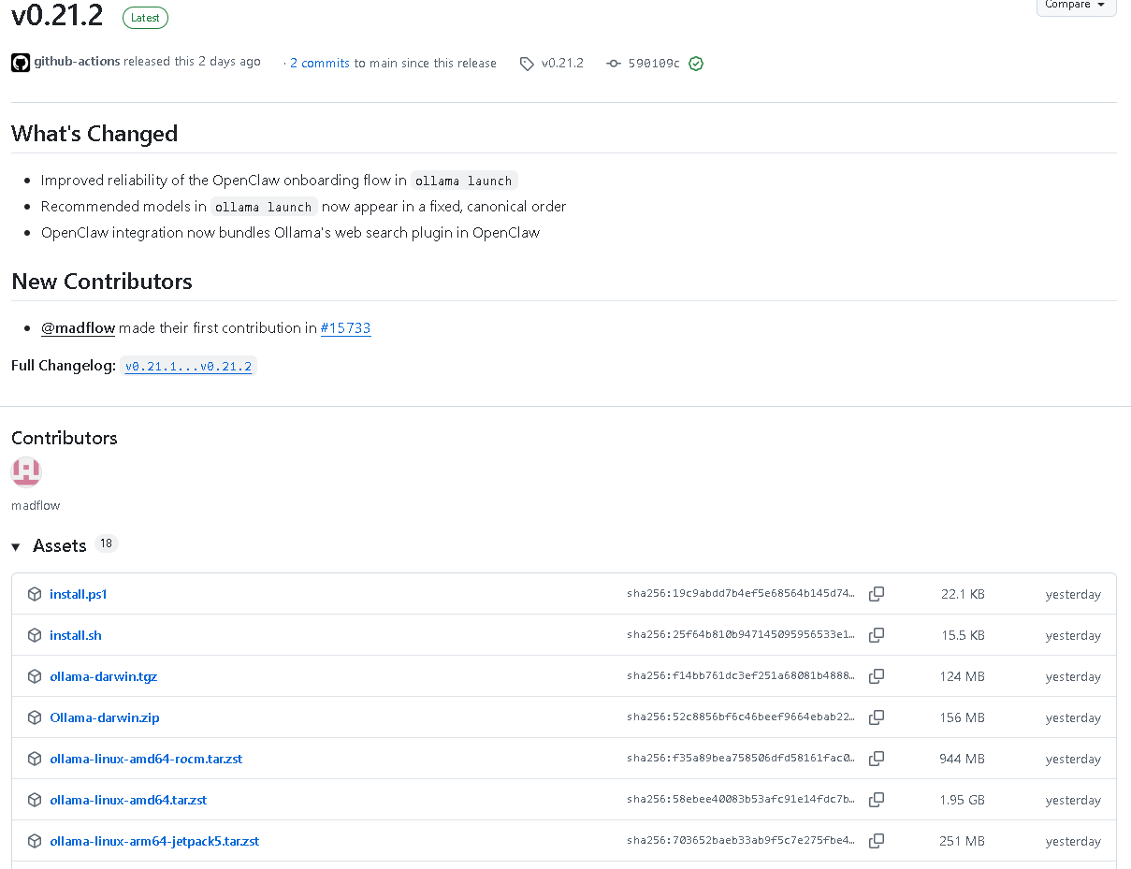Download ollama-linux-amd64.tar.zst

tap(128, 800)
